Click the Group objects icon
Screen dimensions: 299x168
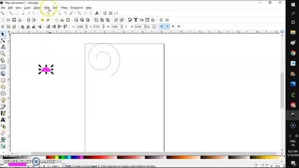[x=116, y=20]
